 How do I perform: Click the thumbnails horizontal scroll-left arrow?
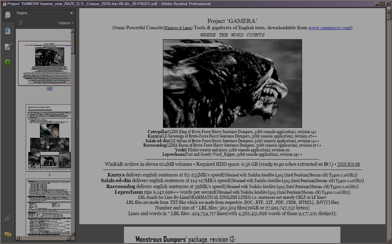coord(18,238)
